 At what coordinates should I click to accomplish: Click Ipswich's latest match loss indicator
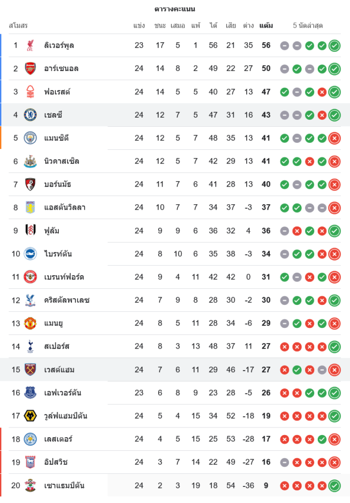tap(334, 462)
